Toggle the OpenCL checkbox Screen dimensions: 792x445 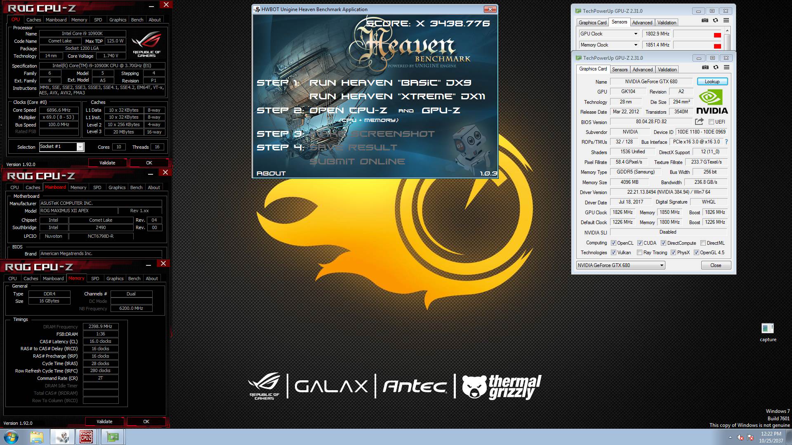click(613, 243)
